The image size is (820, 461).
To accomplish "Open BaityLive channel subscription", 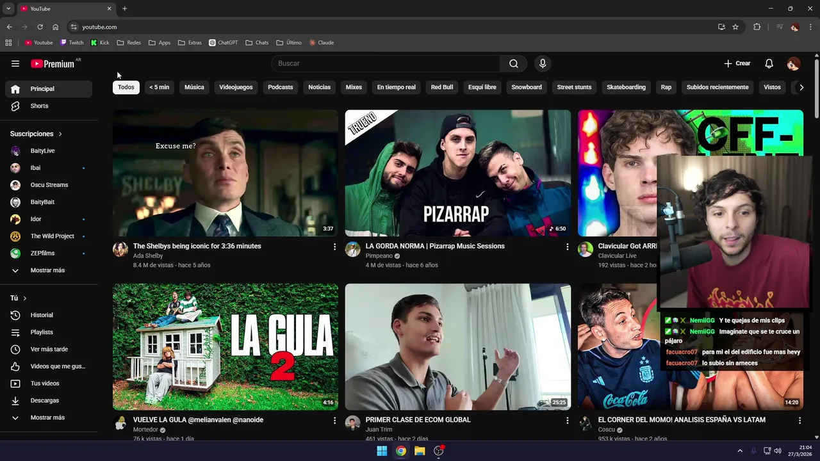I will [49, 150].
